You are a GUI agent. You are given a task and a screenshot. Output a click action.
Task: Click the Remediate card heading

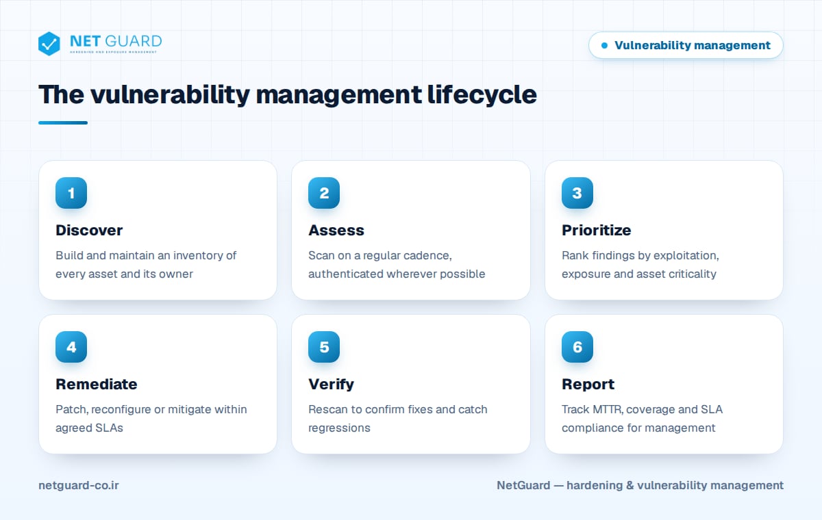tap(97, 384)
